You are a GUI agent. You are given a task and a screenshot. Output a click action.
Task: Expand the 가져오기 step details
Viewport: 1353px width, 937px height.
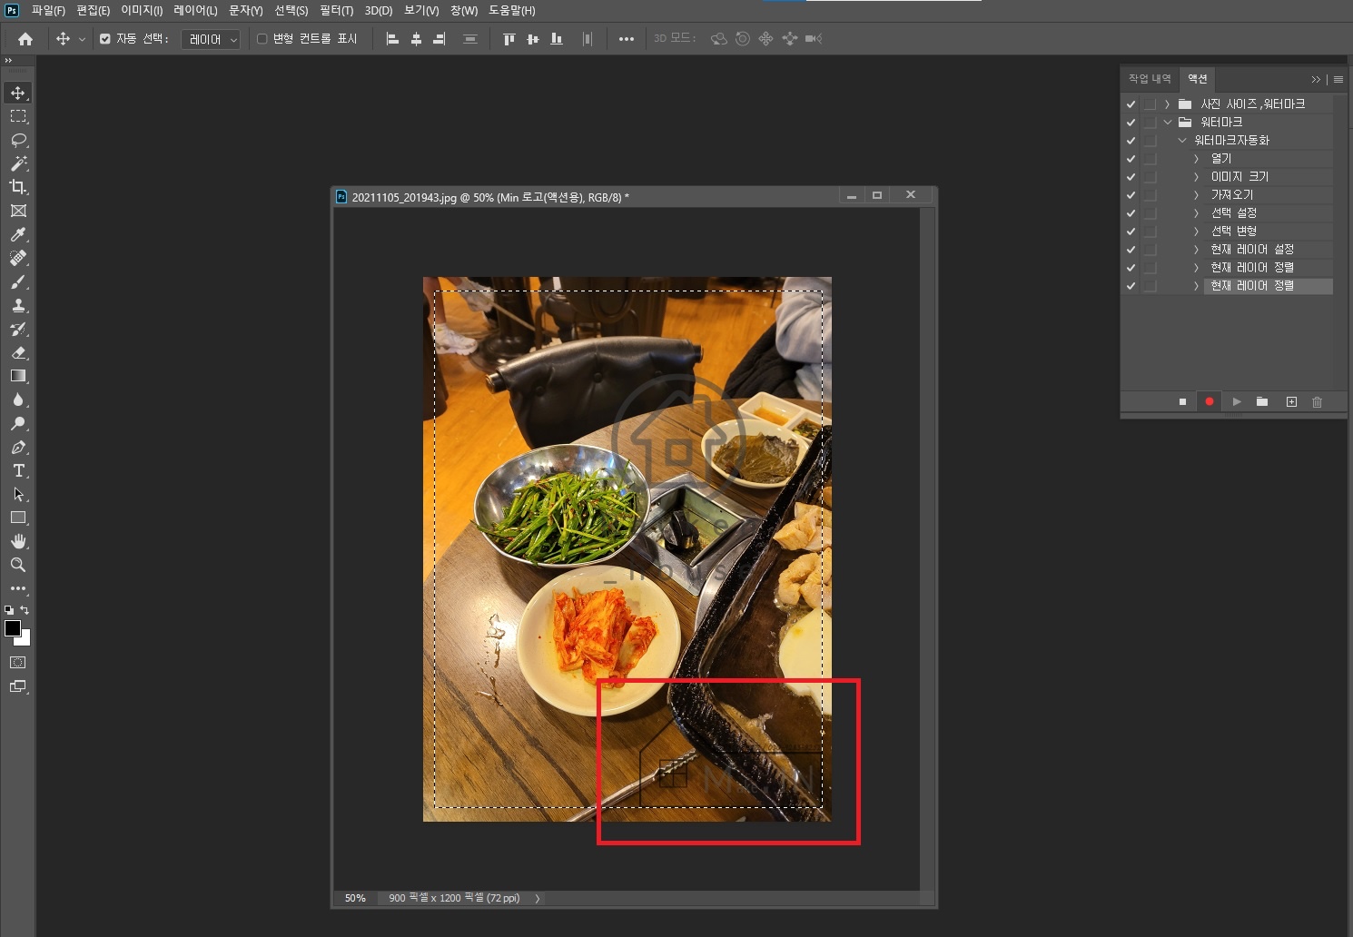point(1196,195)
